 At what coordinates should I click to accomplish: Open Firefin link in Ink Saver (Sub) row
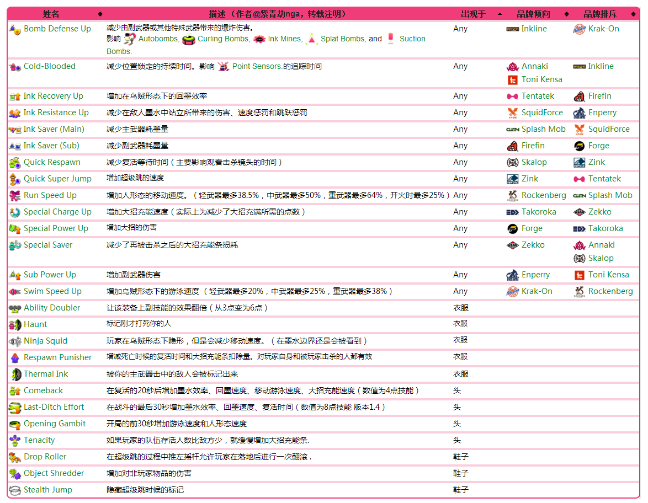click(533, 146)
